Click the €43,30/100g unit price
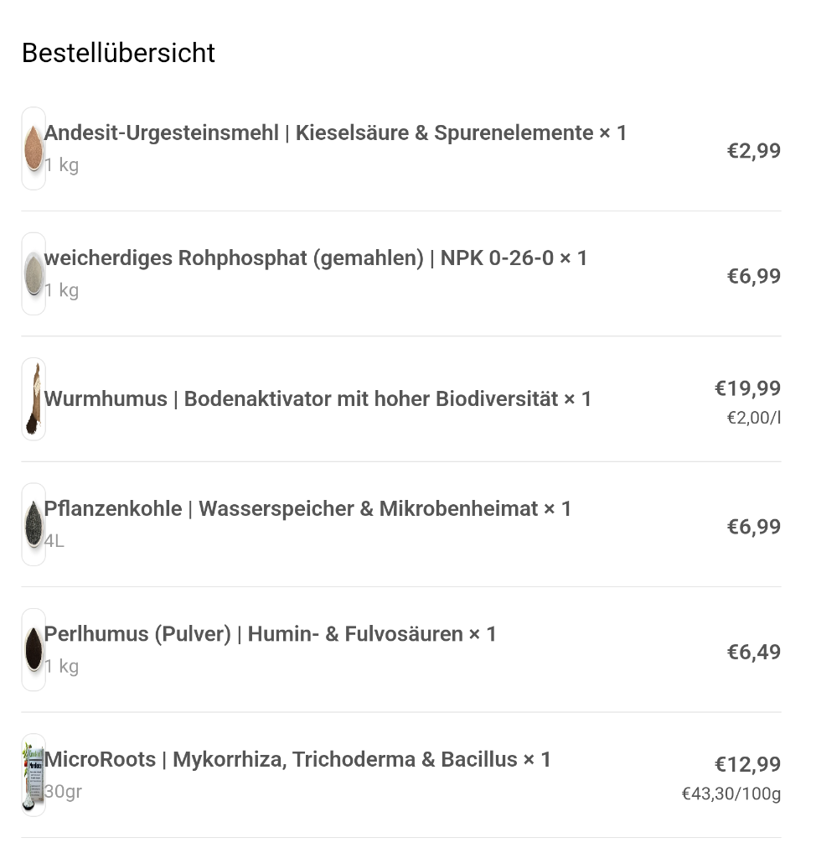 click(x=731, y=794)
